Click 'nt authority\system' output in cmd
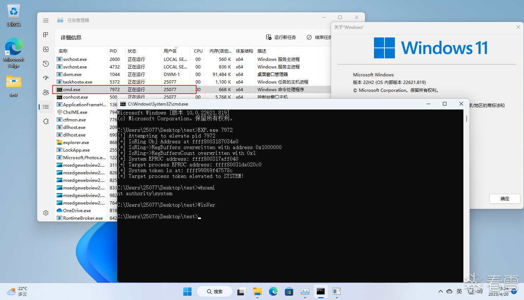524x300 pixels. [145, 193]
